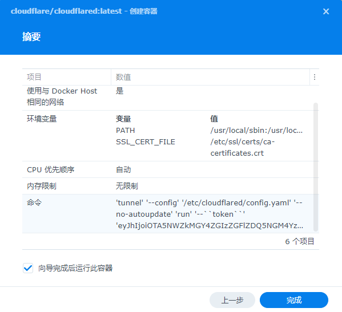
Task: Open the table column options menu
Action: pyautogui.click(x=314, y=77)
